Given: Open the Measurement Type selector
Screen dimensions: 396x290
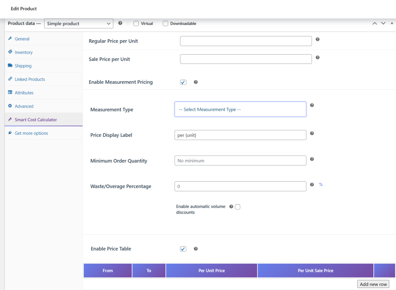Looking at the screenshot, I should point(240,109).
